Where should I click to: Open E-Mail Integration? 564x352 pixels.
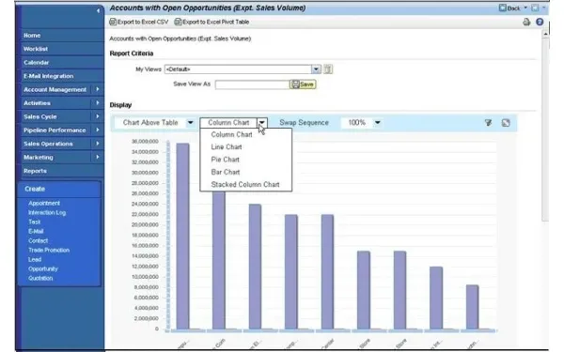[48, 76]
